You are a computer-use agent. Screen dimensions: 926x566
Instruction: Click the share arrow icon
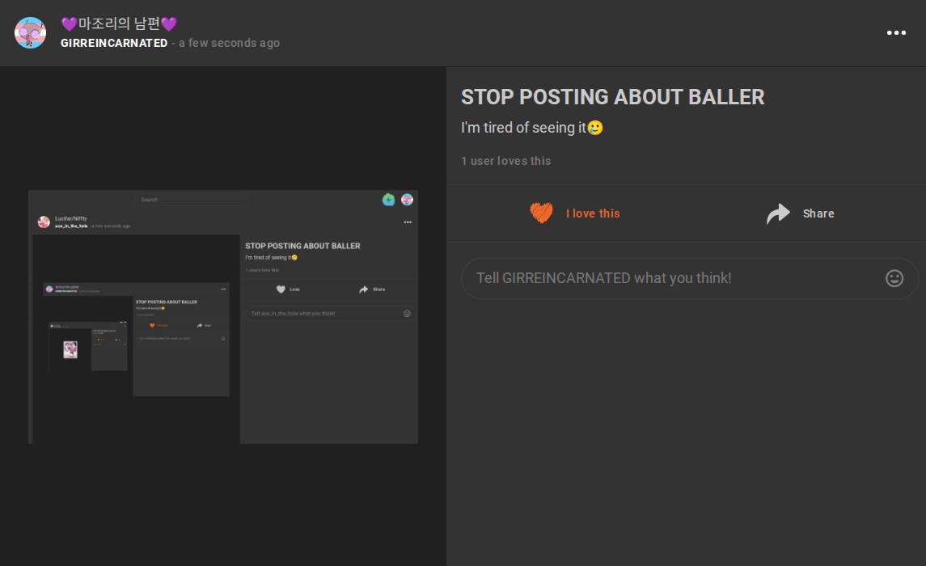point(778,213)
